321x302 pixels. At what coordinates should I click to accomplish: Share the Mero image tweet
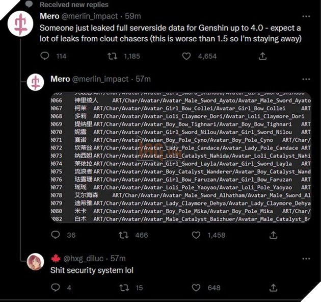click(x=273, y=235)
